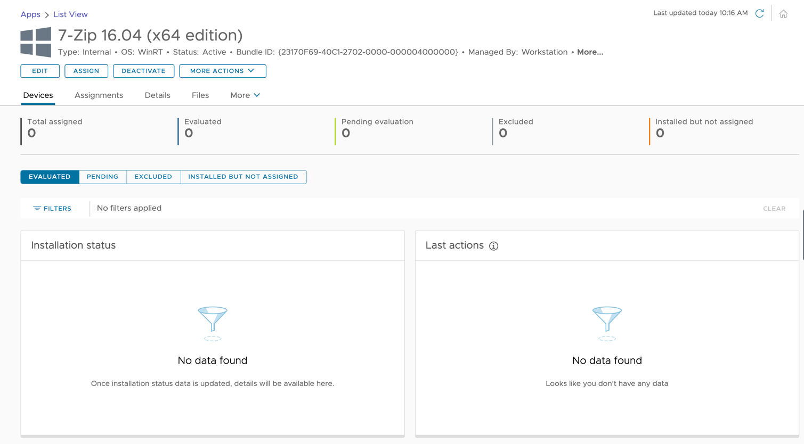Expand the More Actions dropdown
This screenshot has height=444, width=804.
click(x=222, y=71)
